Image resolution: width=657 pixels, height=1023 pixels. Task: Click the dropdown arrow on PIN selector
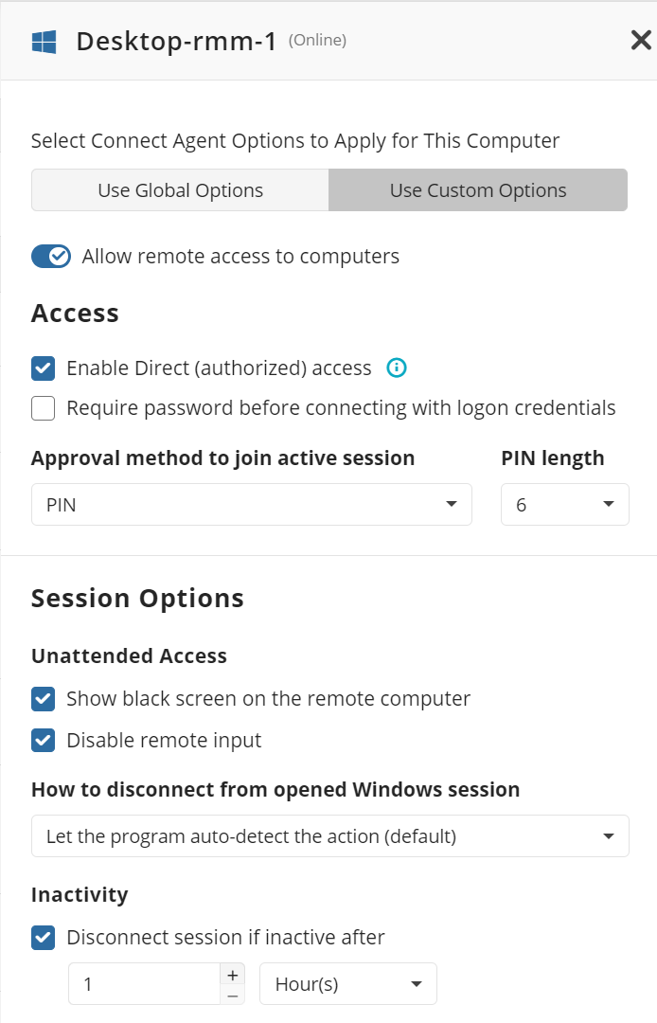pyautogui.click(x=452, y=504)
